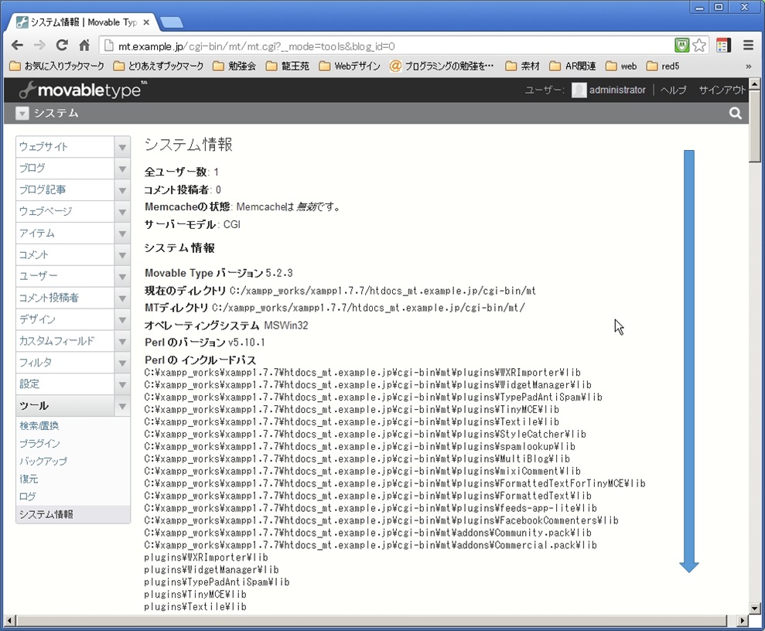The image size is (765, 631).
Task: Open the 龍王苑 bookmark folder
Action: pyautogui.click(x=288, y=66)
